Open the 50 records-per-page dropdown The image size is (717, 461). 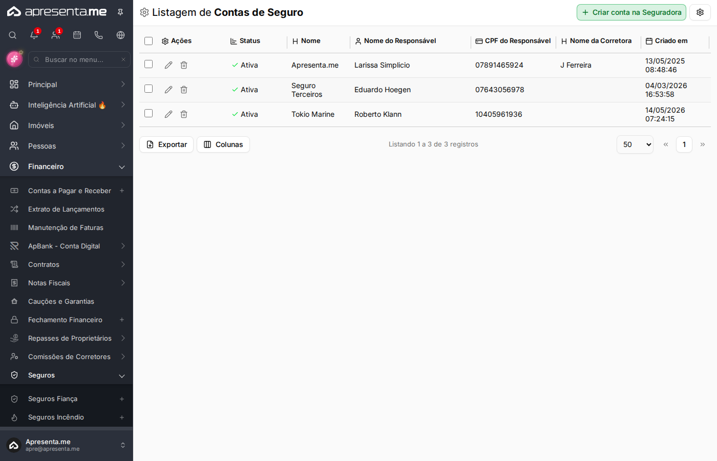pyautogui.click(x=635, y=144)
